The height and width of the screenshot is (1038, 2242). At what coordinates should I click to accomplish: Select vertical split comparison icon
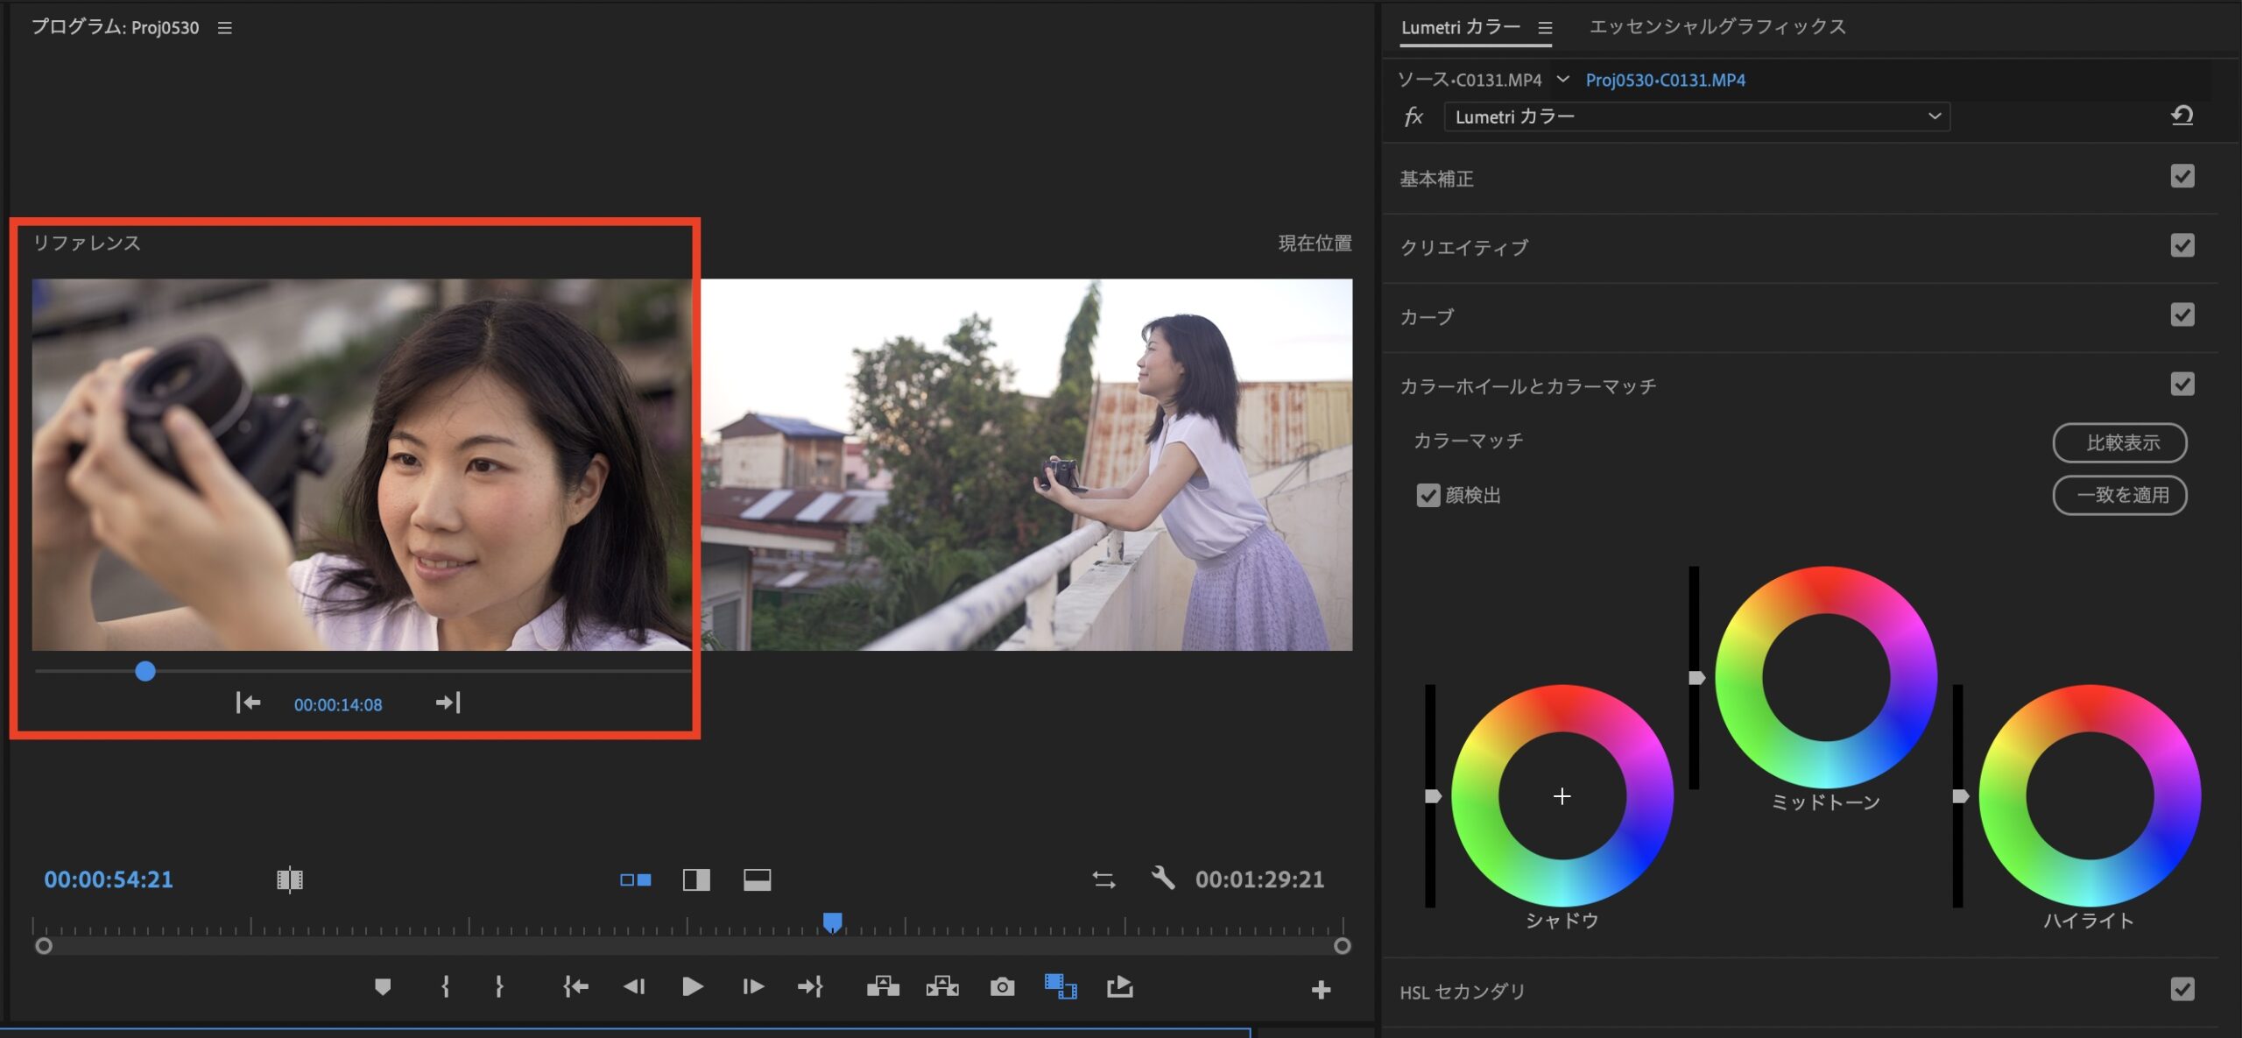tap(696, 879)
